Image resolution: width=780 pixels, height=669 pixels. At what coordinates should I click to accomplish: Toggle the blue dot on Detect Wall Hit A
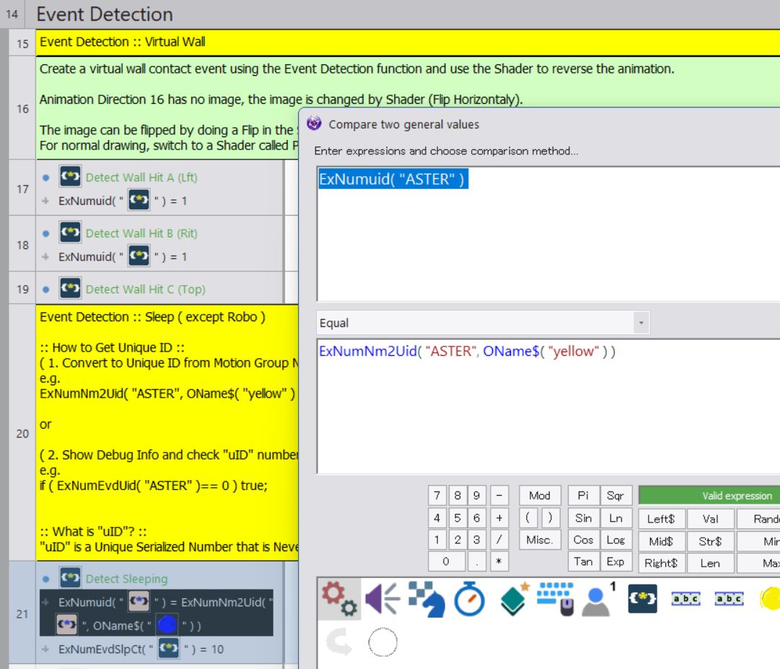coord(46,178)
